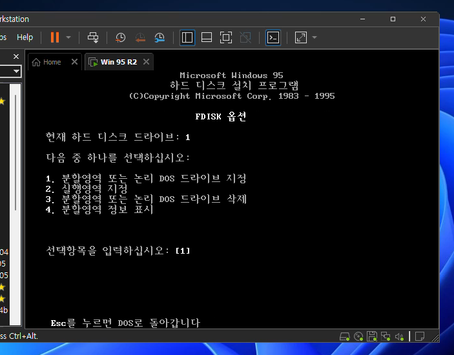Click the FDISK choice input field [1]
This screenshot has width=454, height=355.
tap(183, 250)
